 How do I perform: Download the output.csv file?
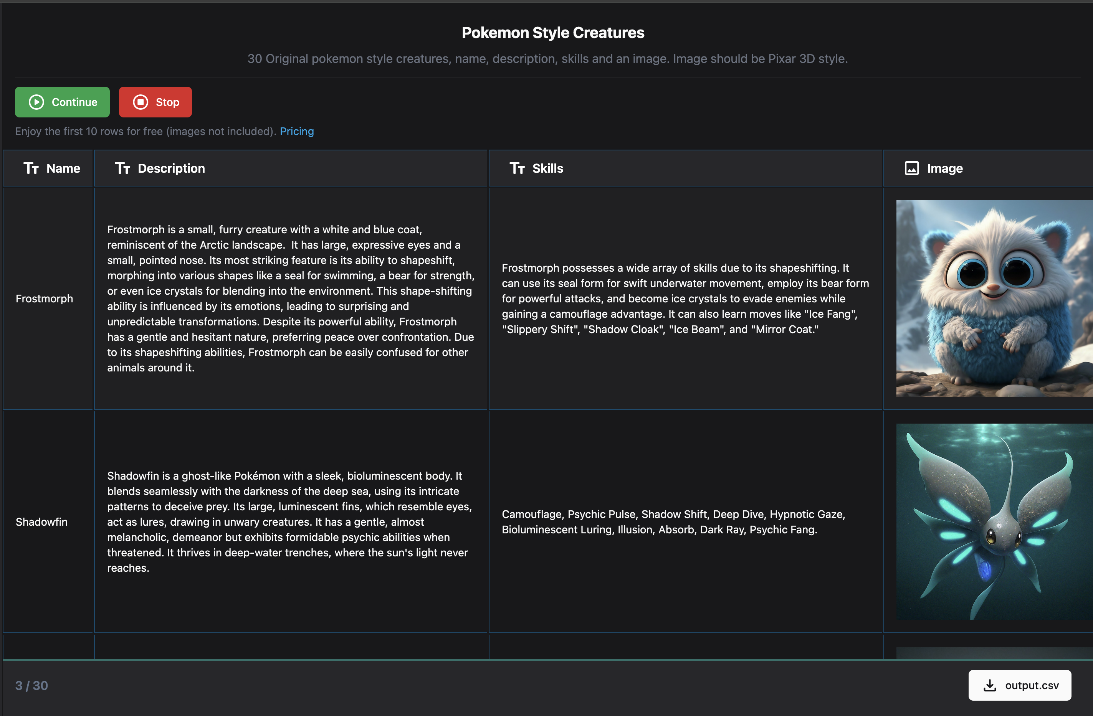point(1020,685)
